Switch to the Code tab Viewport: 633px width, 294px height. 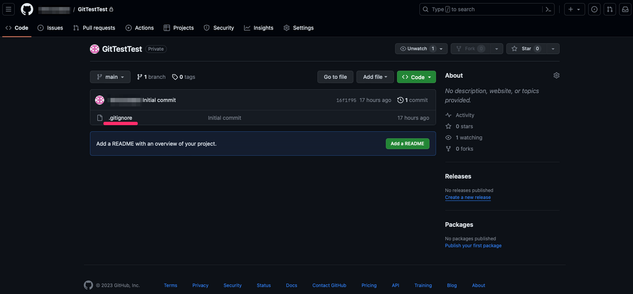click(17, 28)
